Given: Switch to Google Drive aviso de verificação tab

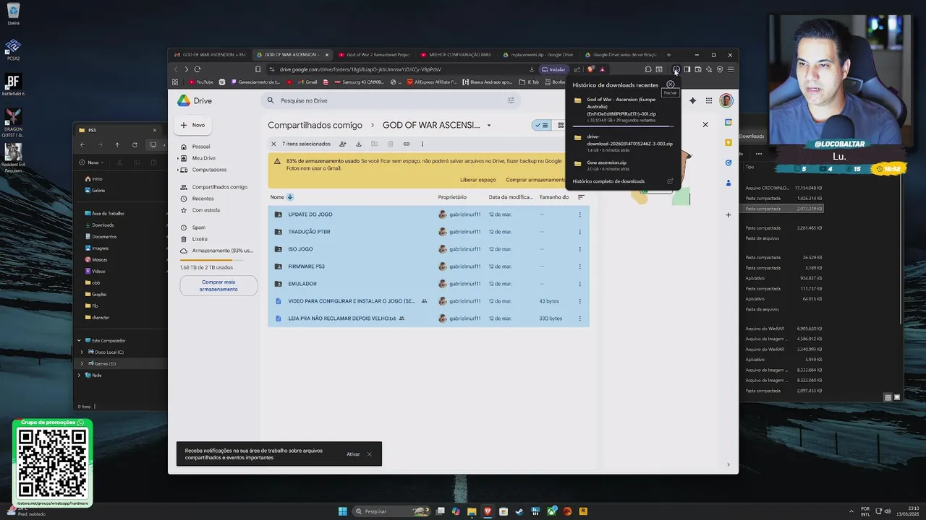Looking at the screenshot, I should click(x=620, y=55).
